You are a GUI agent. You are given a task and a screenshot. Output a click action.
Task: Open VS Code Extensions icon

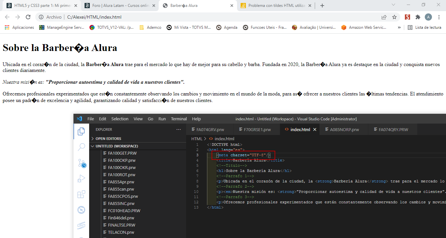pyautogui.click(x=81, y=195)
